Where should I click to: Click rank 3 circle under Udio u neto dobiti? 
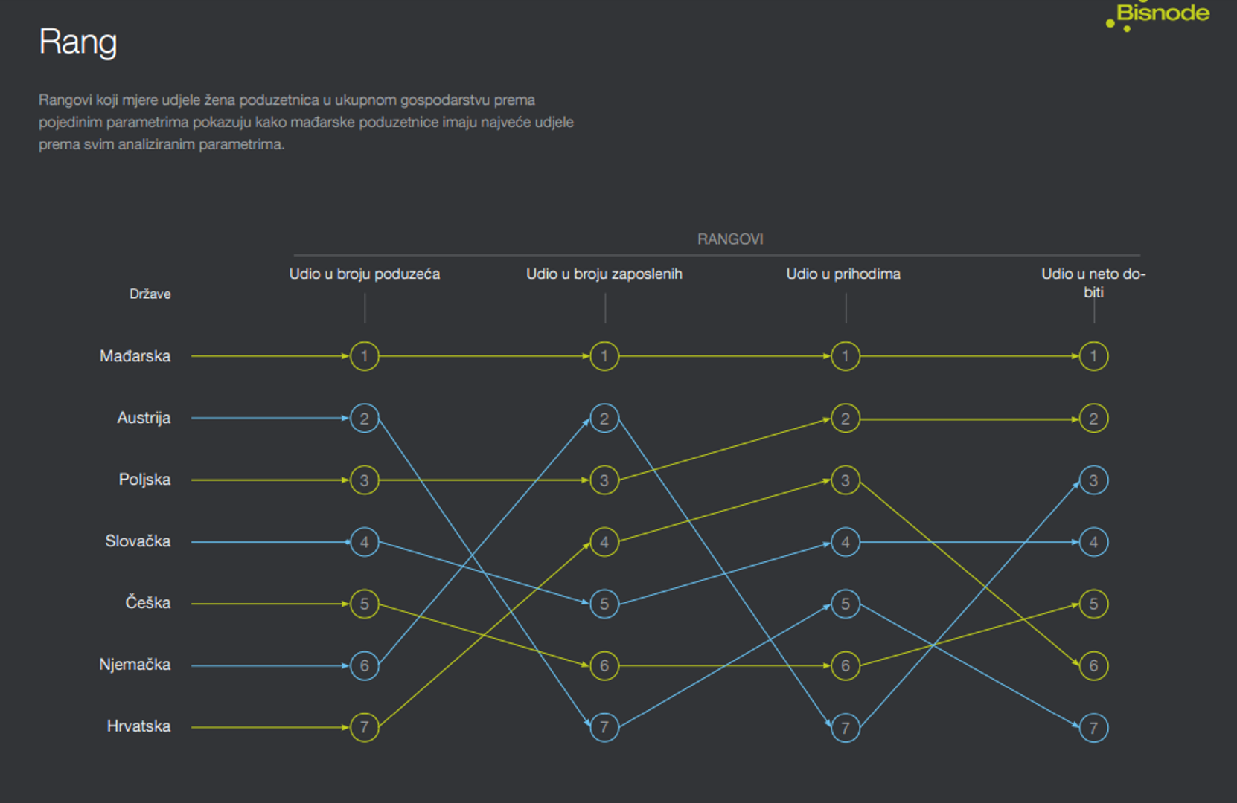tap(1093, 480)
